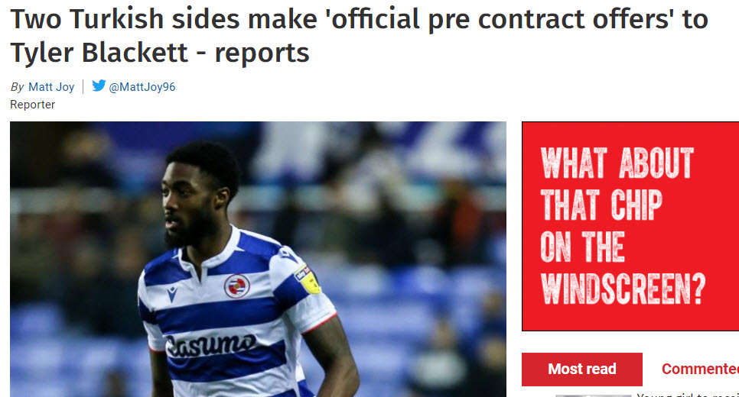Open the first Most read story thumbnail
The width and height of the screenshot is (739, 397).
593,395
